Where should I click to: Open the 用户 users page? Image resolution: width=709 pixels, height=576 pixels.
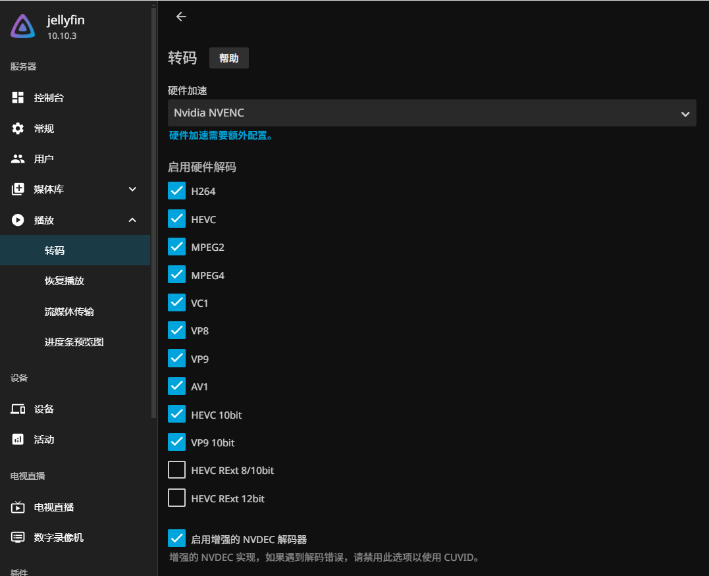pos(75,159)
